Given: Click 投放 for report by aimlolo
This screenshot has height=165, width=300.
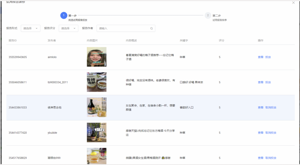Looking at the screenshot, I should coord(268,57).
